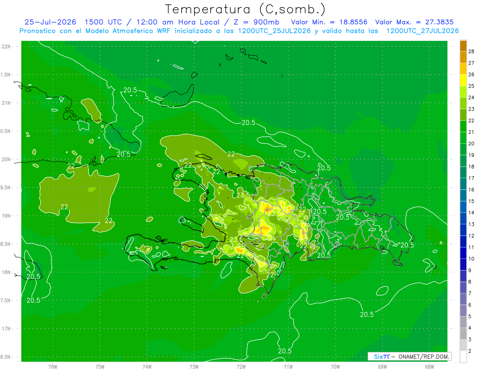Click the '1500 UTC' time text
Screen dimensions: 482x372
click(103, 22)
